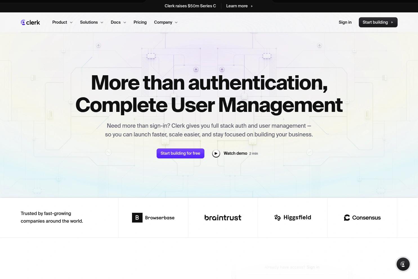Click the arrow icon next to Learn more
This screenshot has height=279, width=418.
point(252,6)
